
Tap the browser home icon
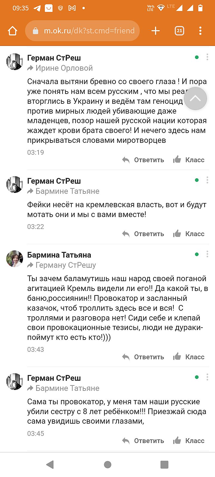[13, 31]
